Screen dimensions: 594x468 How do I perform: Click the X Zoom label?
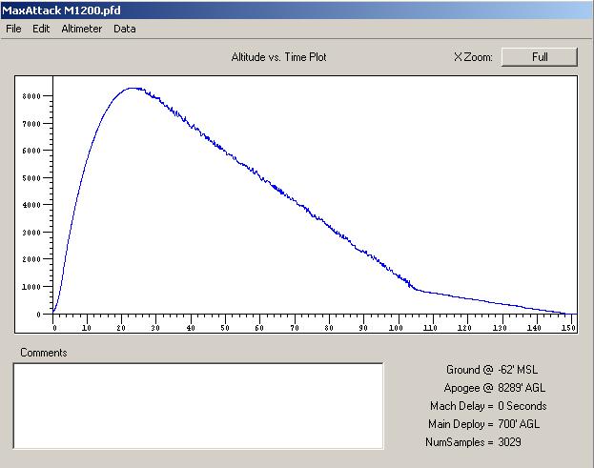coord(473,57)
